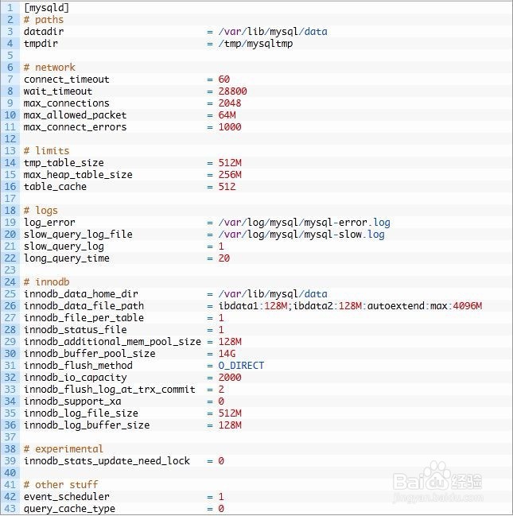The height and width of the screenshot is (516, 513).
Task: Click the innodb_data_file_path value
Action: pyautogui.click(x=350, y=306)
